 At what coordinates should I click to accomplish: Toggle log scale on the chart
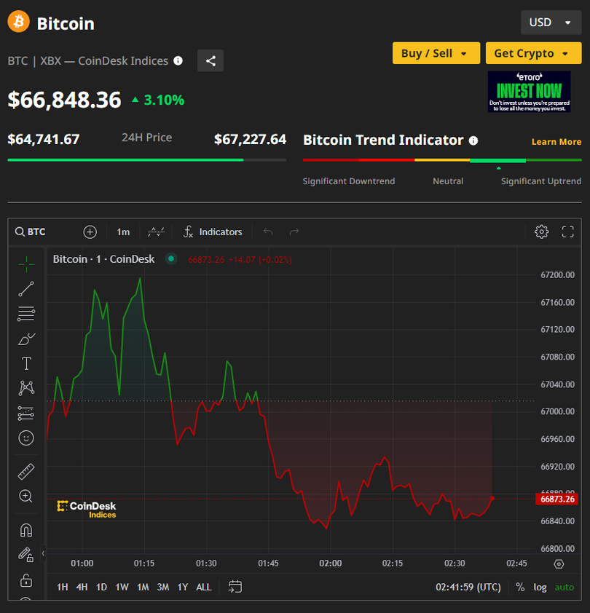[x=540, y=587]
